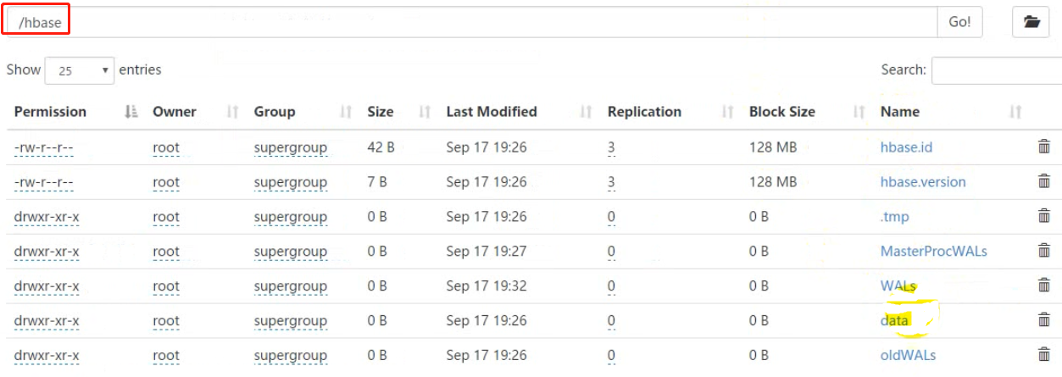This screenshot has width=1062, height=377.
Task: Click trash icon for oldWALs row
Action: (1044, 355)
